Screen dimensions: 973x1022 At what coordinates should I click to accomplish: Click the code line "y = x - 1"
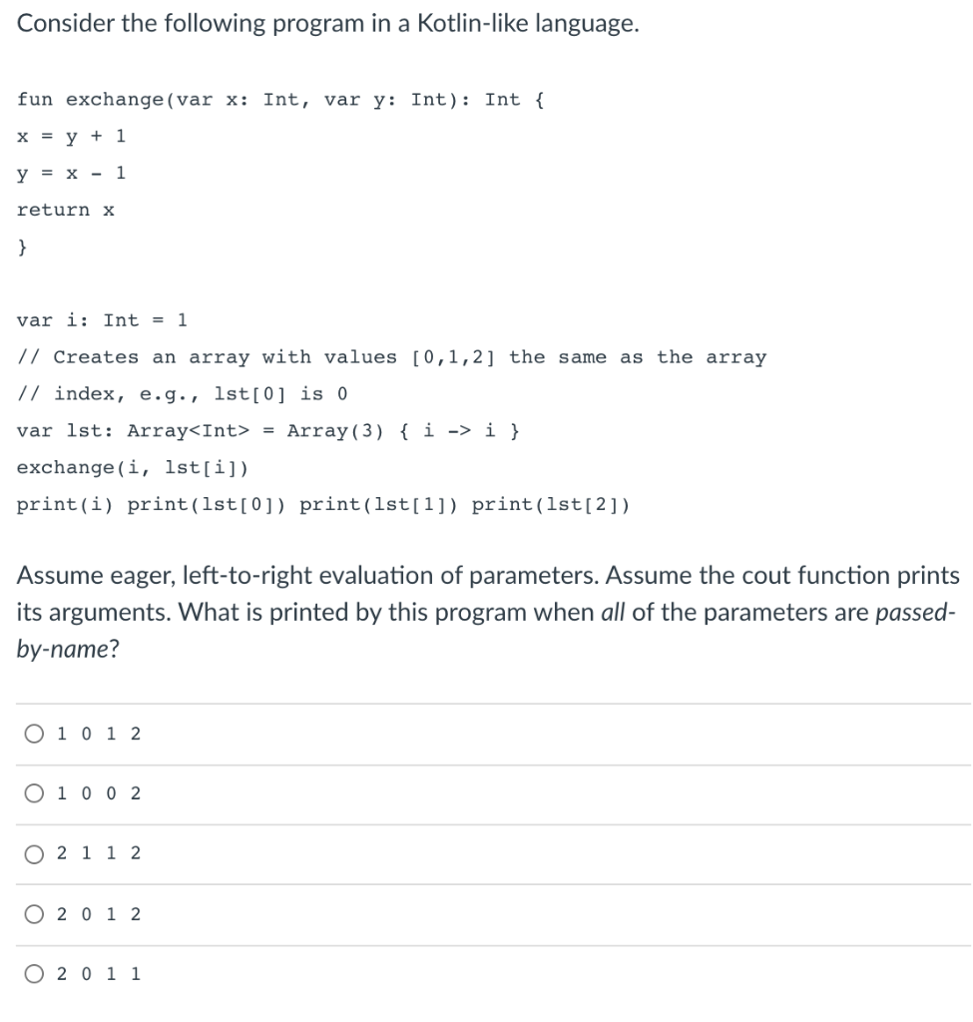(70, 173)
